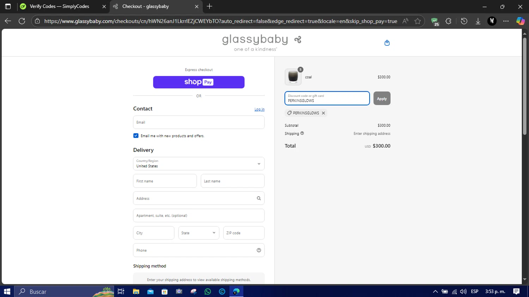The image size is (529, 297).
Task: Open the State dropdown
Action: tap(199, 233)
